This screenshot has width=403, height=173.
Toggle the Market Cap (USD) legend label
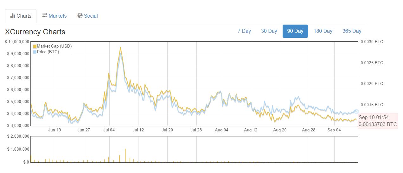[54, 46]
